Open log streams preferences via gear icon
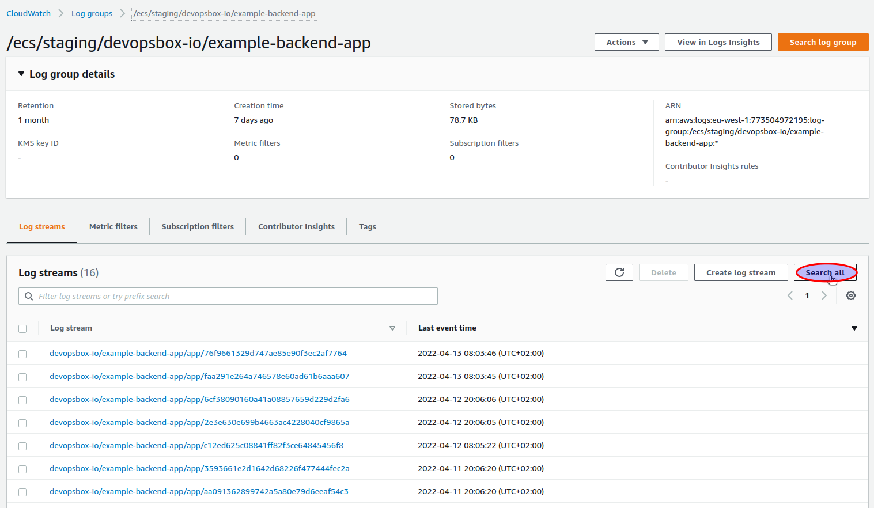 point(851,295)
